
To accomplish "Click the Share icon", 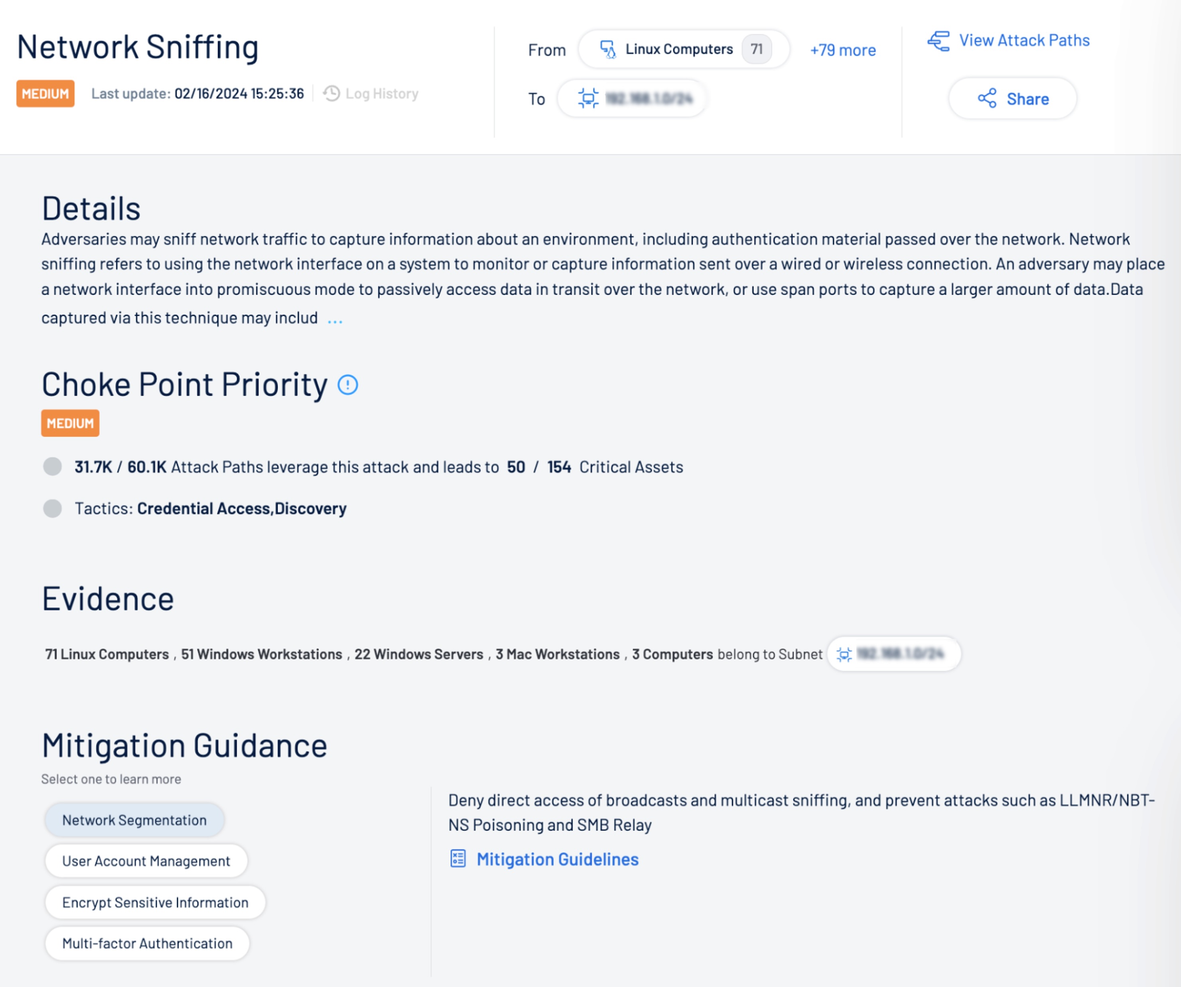I will coord(988,99).
